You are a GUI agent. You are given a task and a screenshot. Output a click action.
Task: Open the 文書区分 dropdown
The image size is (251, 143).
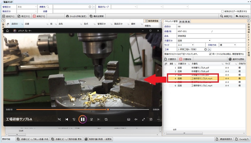[x=210, y=40]
